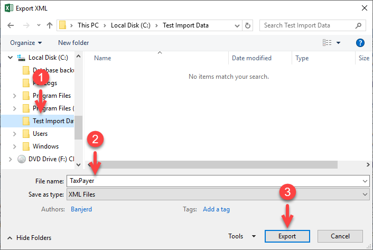Select the DVD Drive (F:) icon
Viewport: 373px width, 250px height.
22,159
